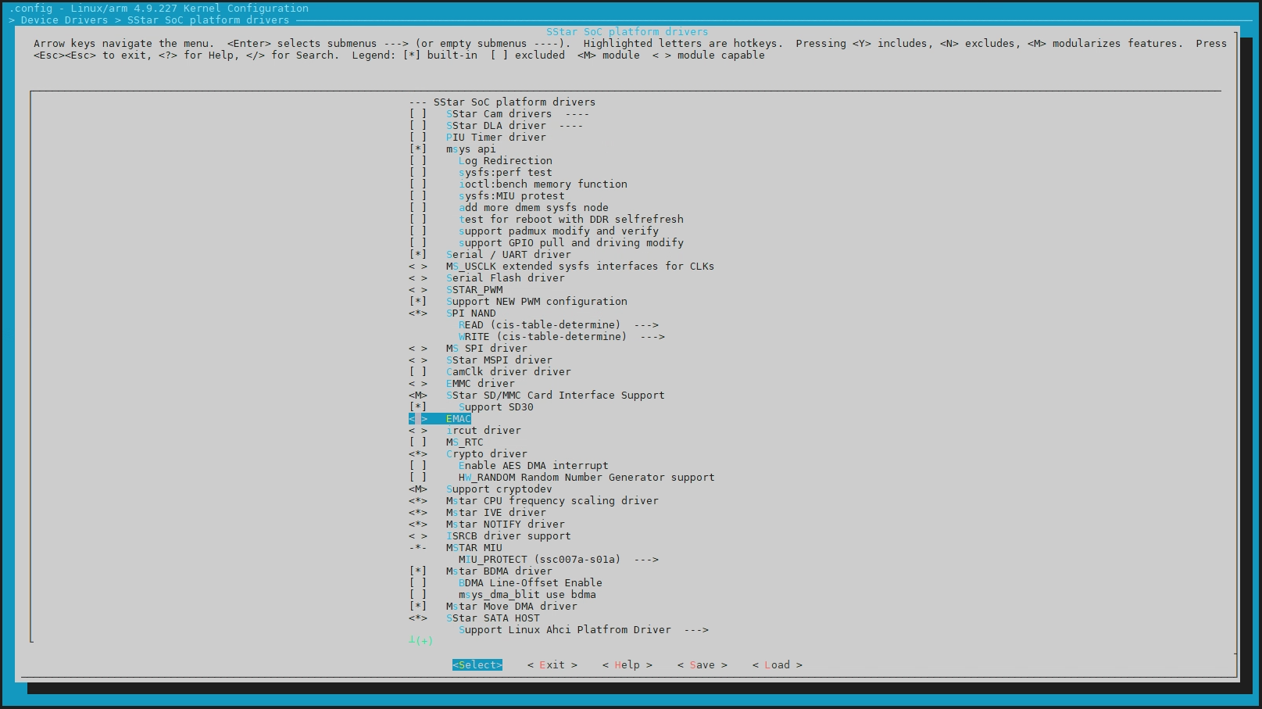This screenshot has width=1262, height=709.
Task: Select MS_USCLK extended sysfs interfaces row
Action: pos(562,267)
